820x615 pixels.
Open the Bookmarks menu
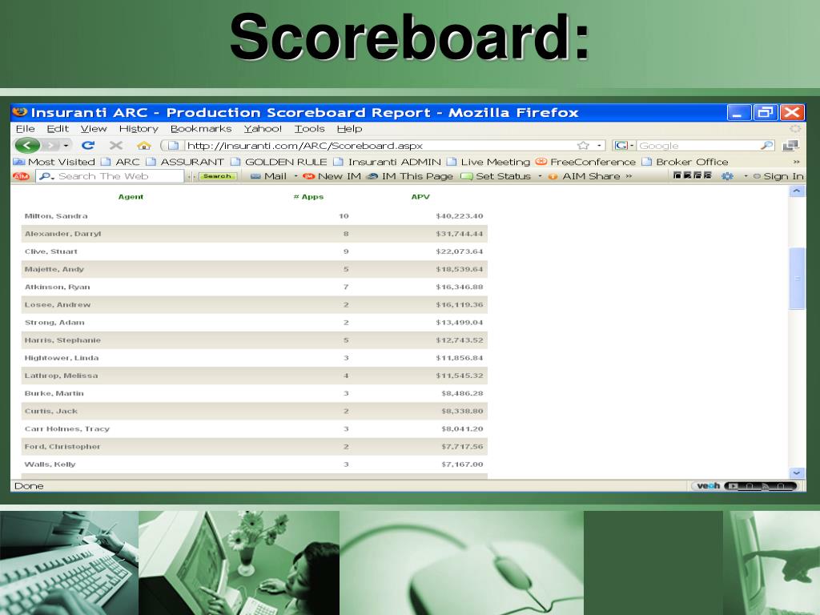click(201, 129)
